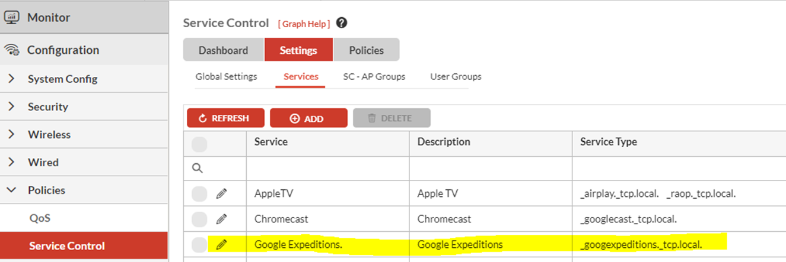The height and width of the screenshot is (262, 786).
Task: Select the Chromecast row checkbox
Action: [199, 219]
